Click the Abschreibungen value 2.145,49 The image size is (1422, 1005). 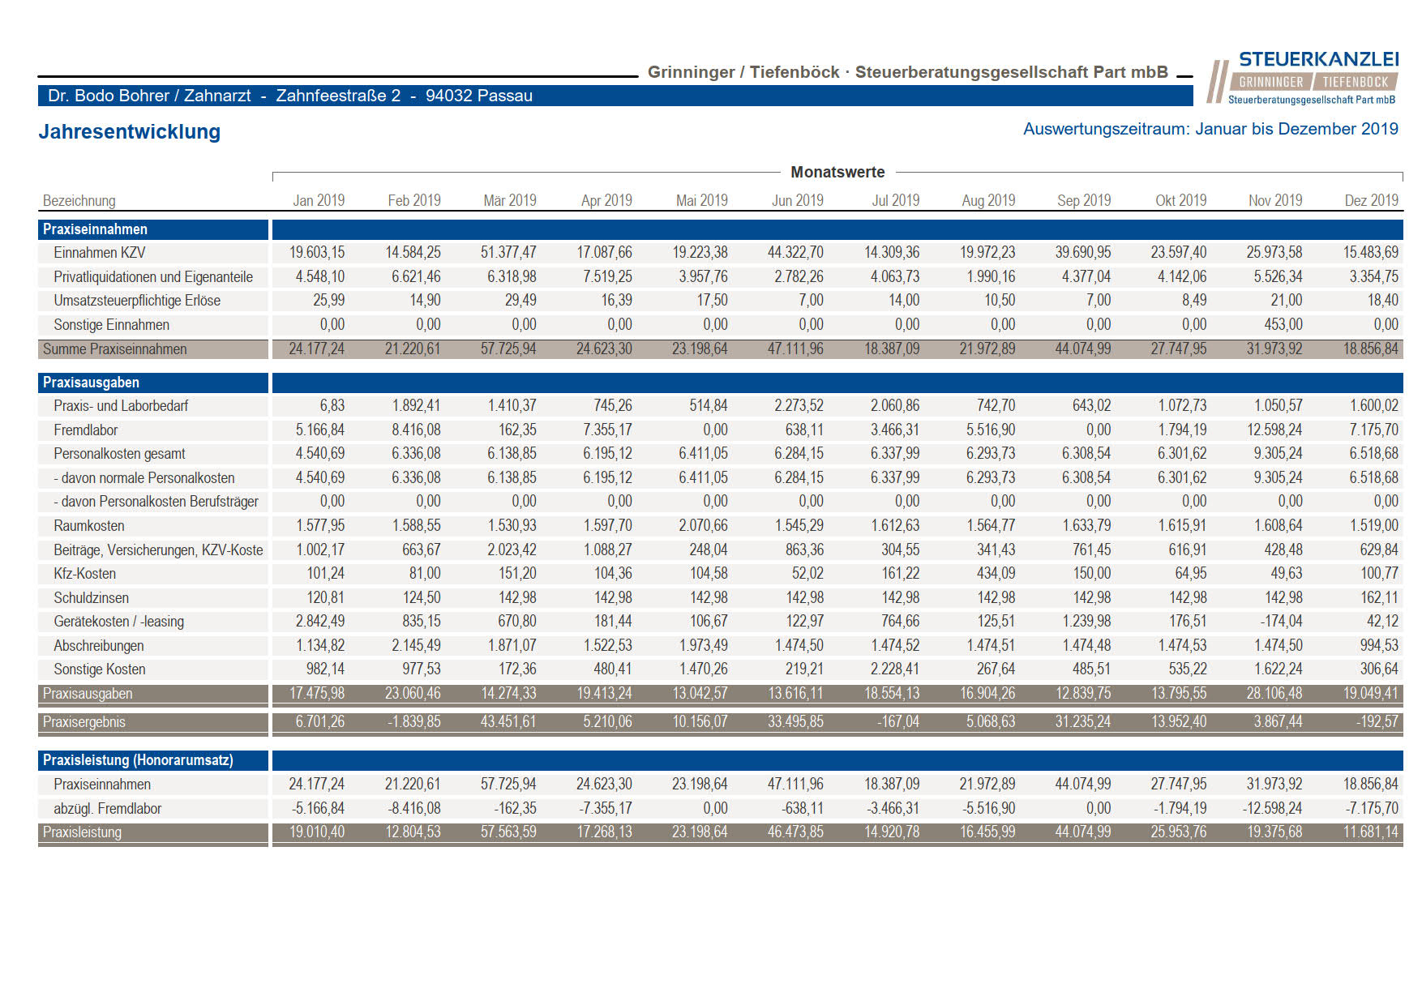coord(417,646)
